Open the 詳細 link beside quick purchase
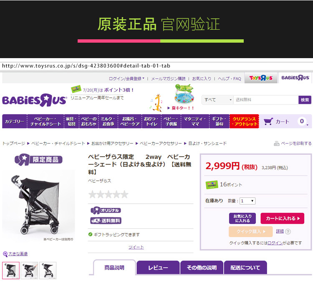This screenshot has width=313, height=284. coord(280,231)
